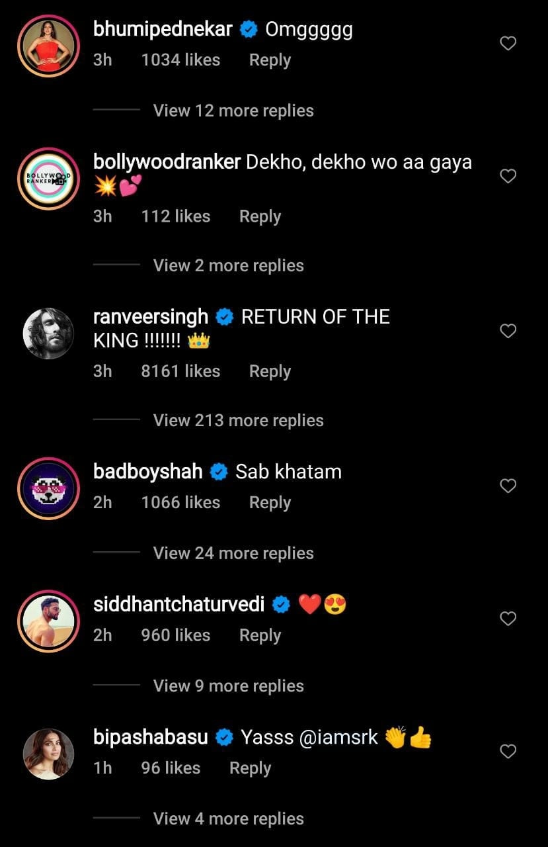Viewport: 548px width, 847px height.
Task: Tap the heart on bipashabasu's comment
Action: pyautogui.click(x=508, y=751)
